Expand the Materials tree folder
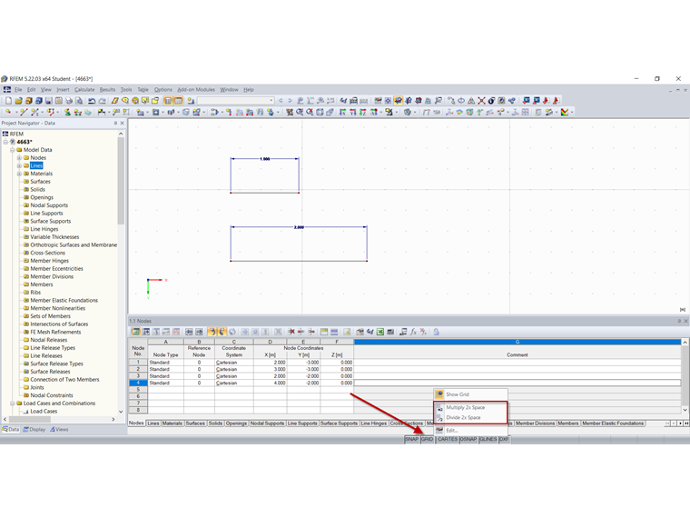The width and height of the screenshot is (690, 518). (x=19, y=174)
